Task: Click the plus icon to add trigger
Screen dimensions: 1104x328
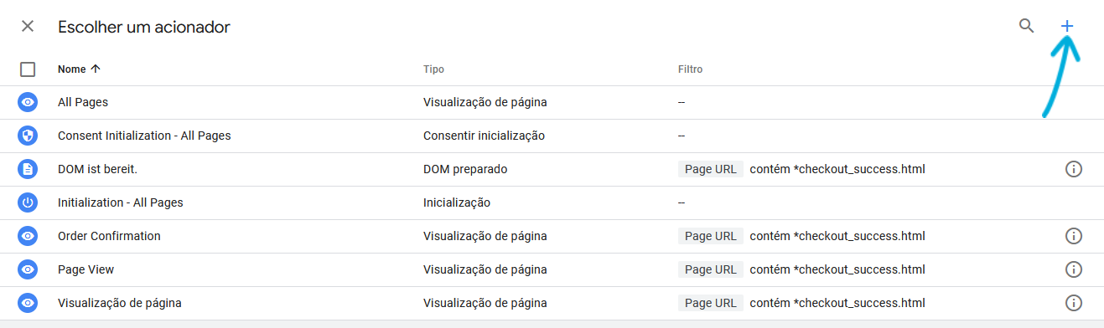Action: [1067, 26]
